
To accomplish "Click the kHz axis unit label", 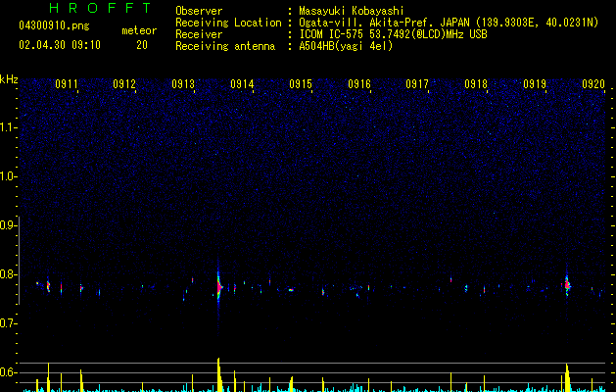I will [9, 79].
